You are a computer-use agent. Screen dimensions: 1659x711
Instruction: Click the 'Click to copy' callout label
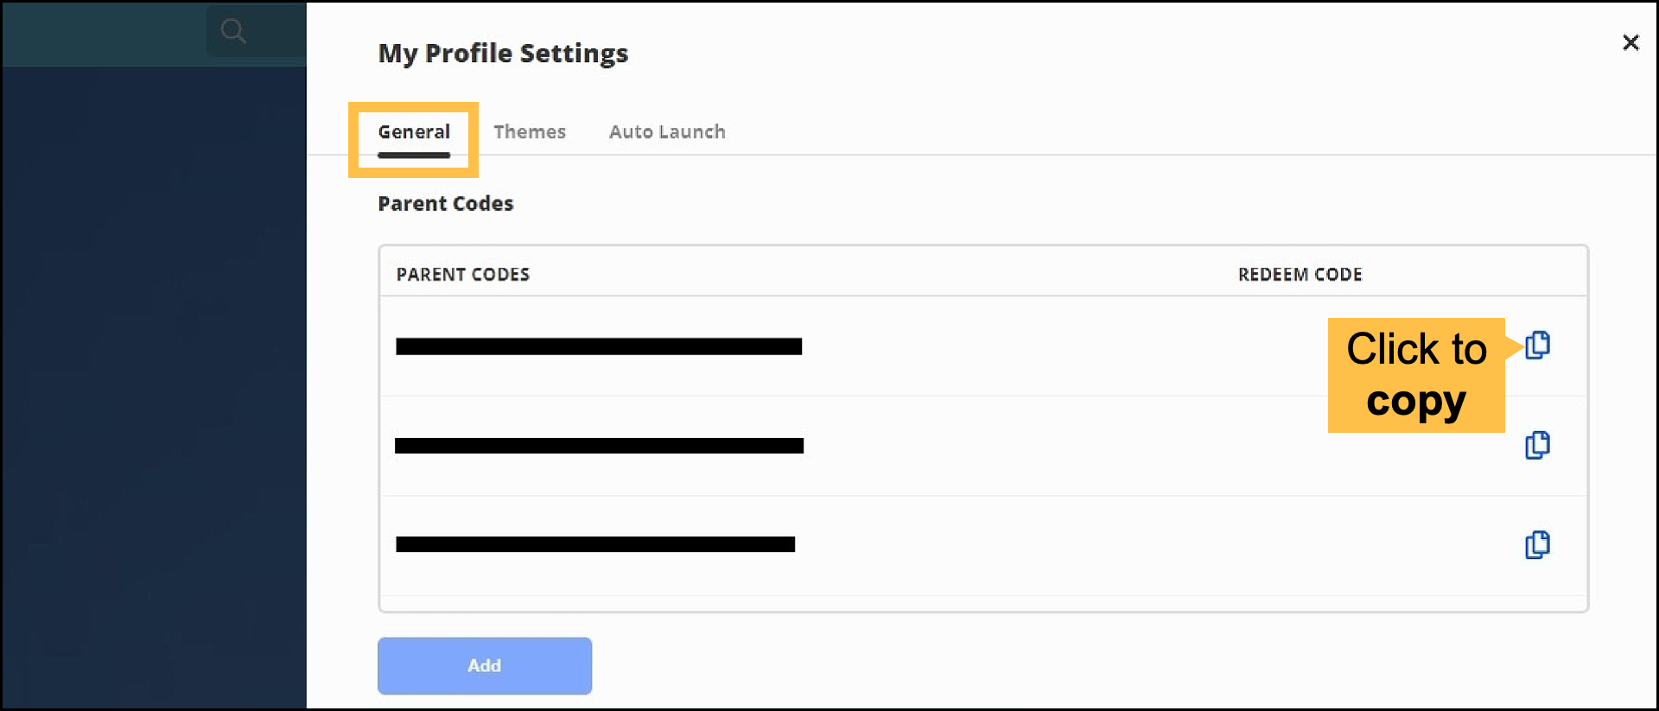click(x=1415, y=375)
